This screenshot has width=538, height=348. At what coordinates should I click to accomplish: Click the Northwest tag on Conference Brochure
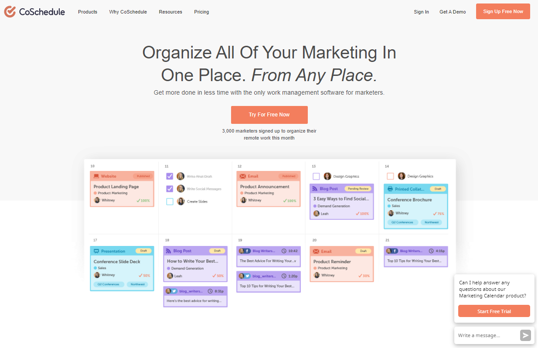431,222
